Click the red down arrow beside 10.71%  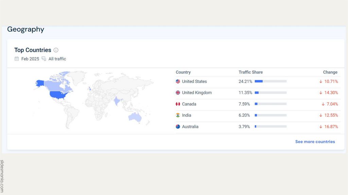point(320,82)
